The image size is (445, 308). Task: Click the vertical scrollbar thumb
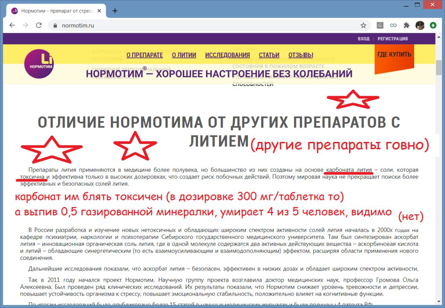tap(439, 68)
